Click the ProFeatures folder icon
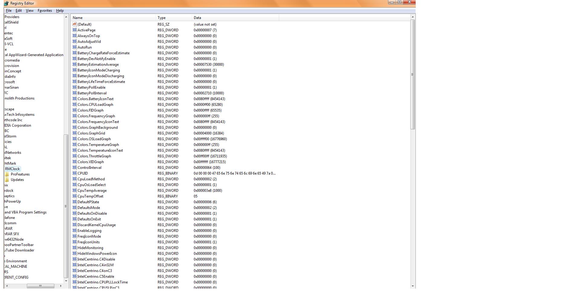The image size is (561, 297). pos(7,174)
